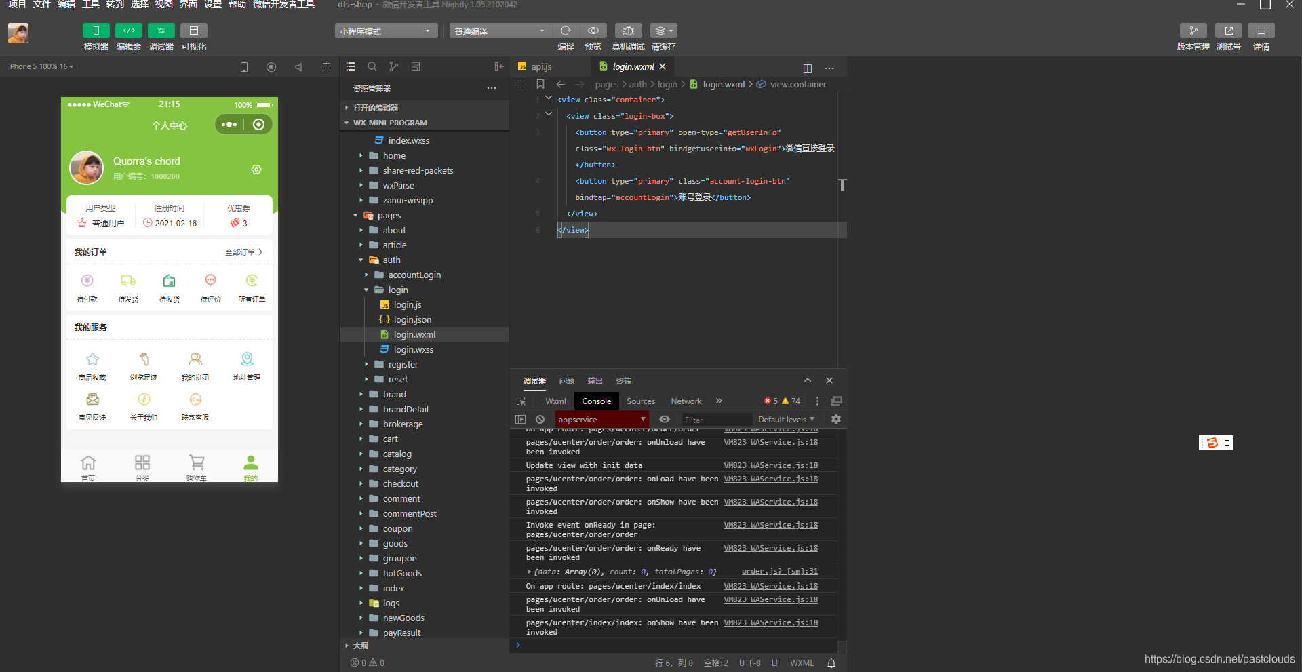The image size is (1302, 672).
Task: Open the appservice context dropdown
Action: pos(602,420)
